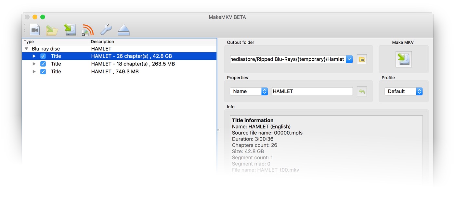
Task: Open video files toolbar icon
Action: point(35,30)
